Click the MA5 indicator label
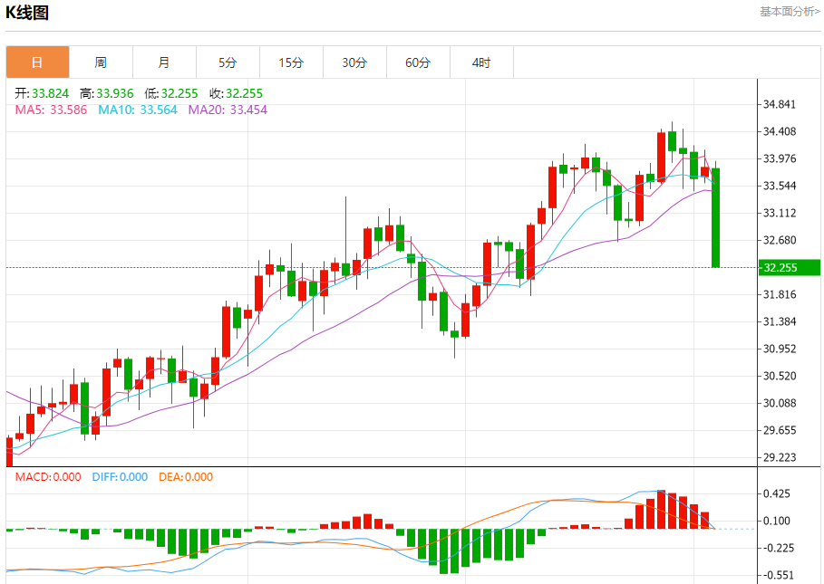This screenshot has width=824, height=584. pos(51,110)
